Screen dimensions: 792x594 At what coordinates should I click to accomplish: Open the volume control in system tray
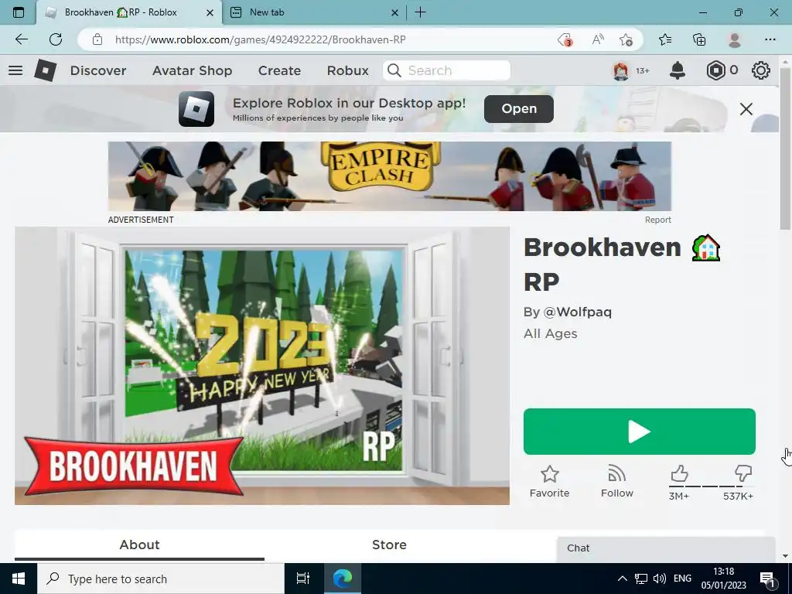659,579
